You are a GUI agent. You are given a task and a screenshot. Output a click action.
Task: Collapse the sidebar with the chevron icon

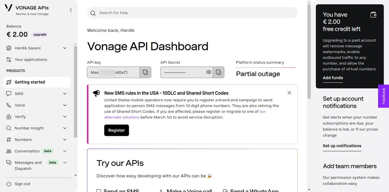tap(71, 10)
